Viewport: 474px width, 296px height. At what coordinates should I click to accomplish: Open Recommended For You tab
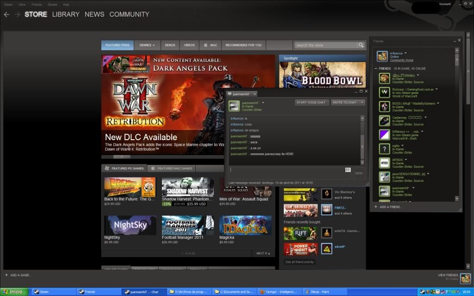243,45
